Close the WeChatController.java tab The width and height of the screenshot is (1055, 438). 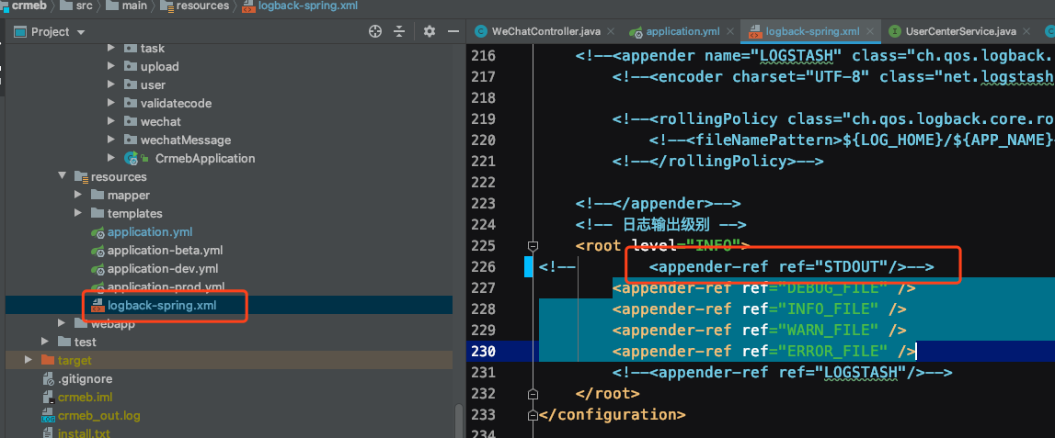(610, 31)
